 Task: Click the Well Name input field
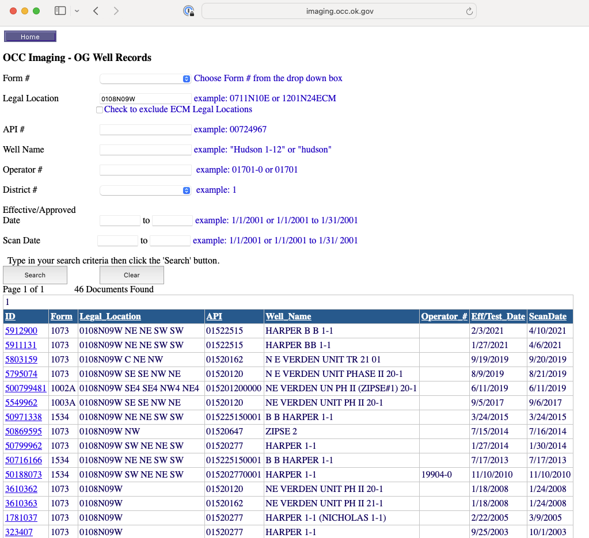click(x=145, y=150)
